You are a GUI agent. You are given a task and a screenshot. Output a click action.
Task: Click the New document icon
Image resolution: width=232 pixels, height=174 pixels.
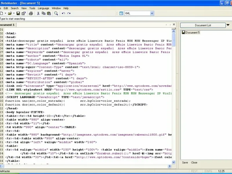1,13
